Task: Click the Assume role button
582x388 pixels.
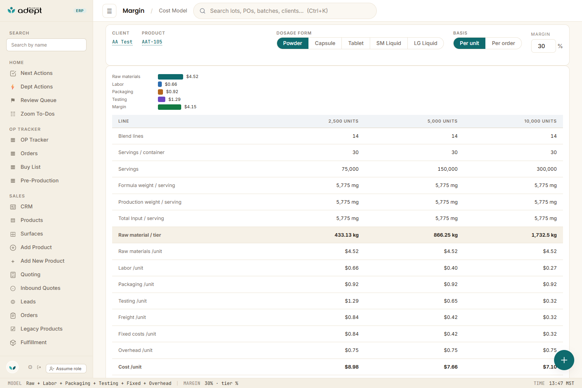Action: pos(66,369)
